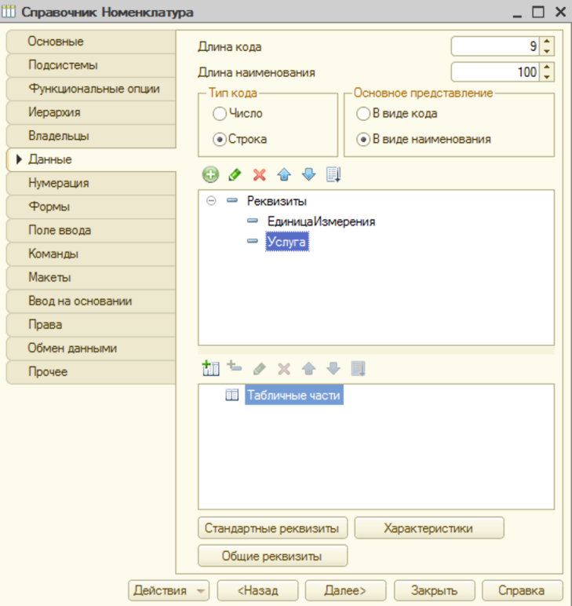Click the catalog icon in the title bar
This screenshot has width=572, height=606.
coord(9,12)
